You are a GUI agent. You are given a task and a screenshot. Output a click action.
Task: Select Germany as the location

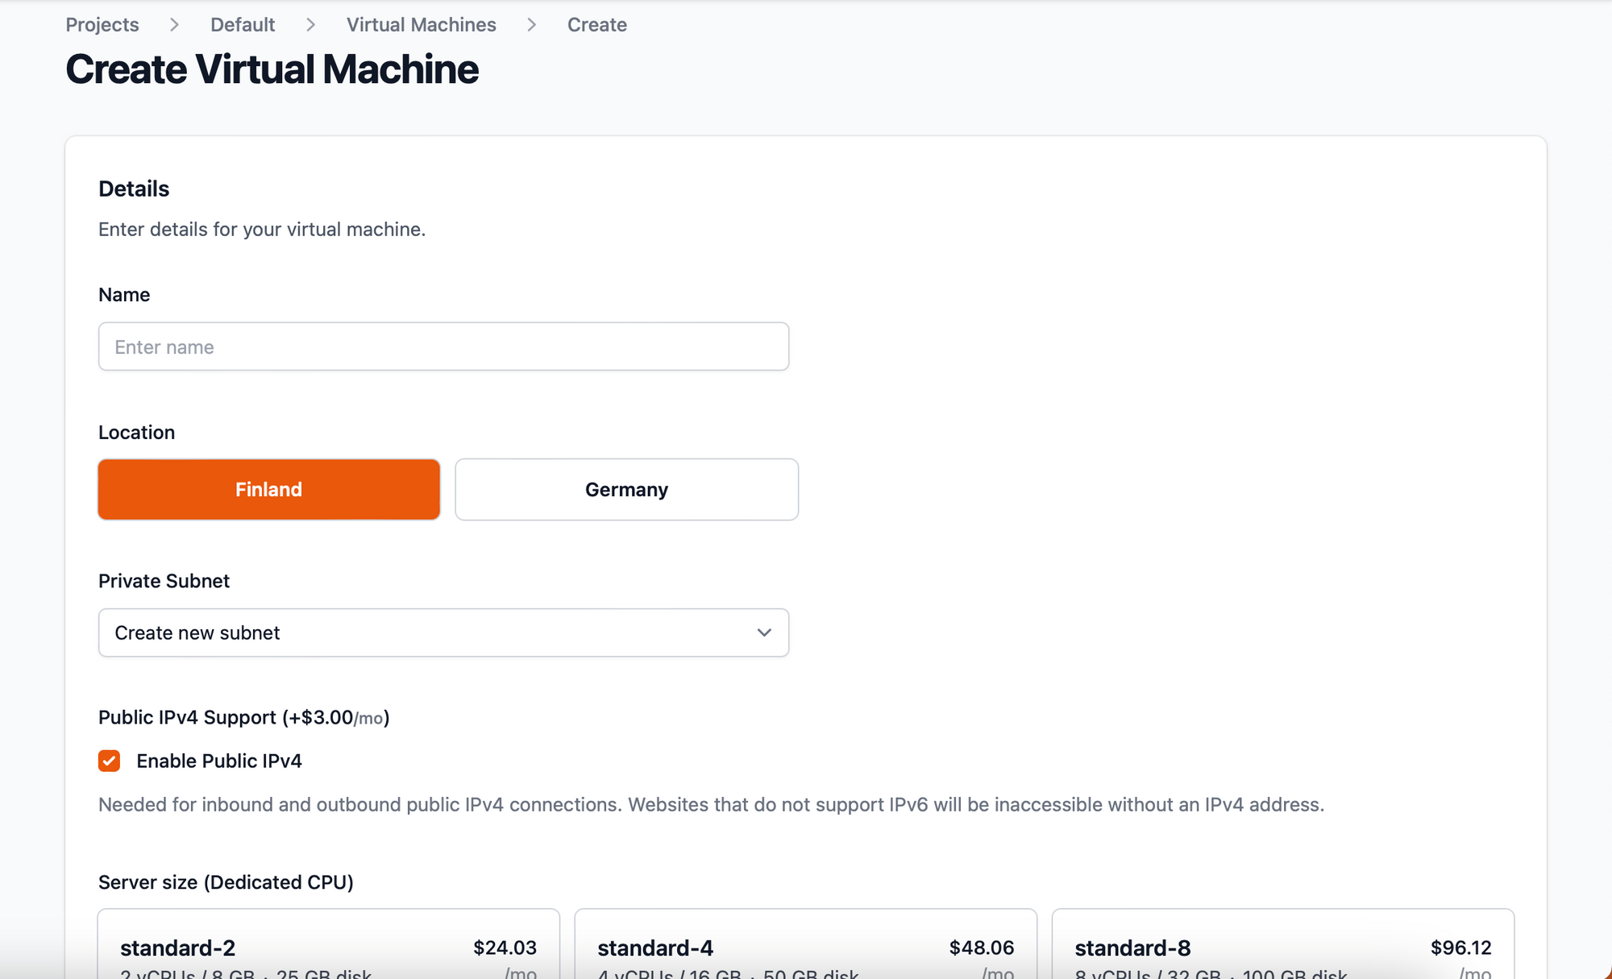[626, 489]
